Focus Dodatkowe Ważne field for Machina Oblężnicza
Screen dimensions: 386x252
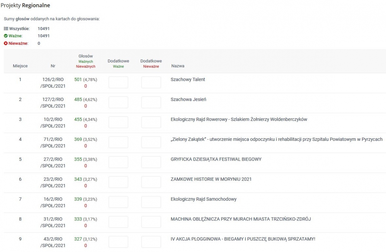[118, 222]
